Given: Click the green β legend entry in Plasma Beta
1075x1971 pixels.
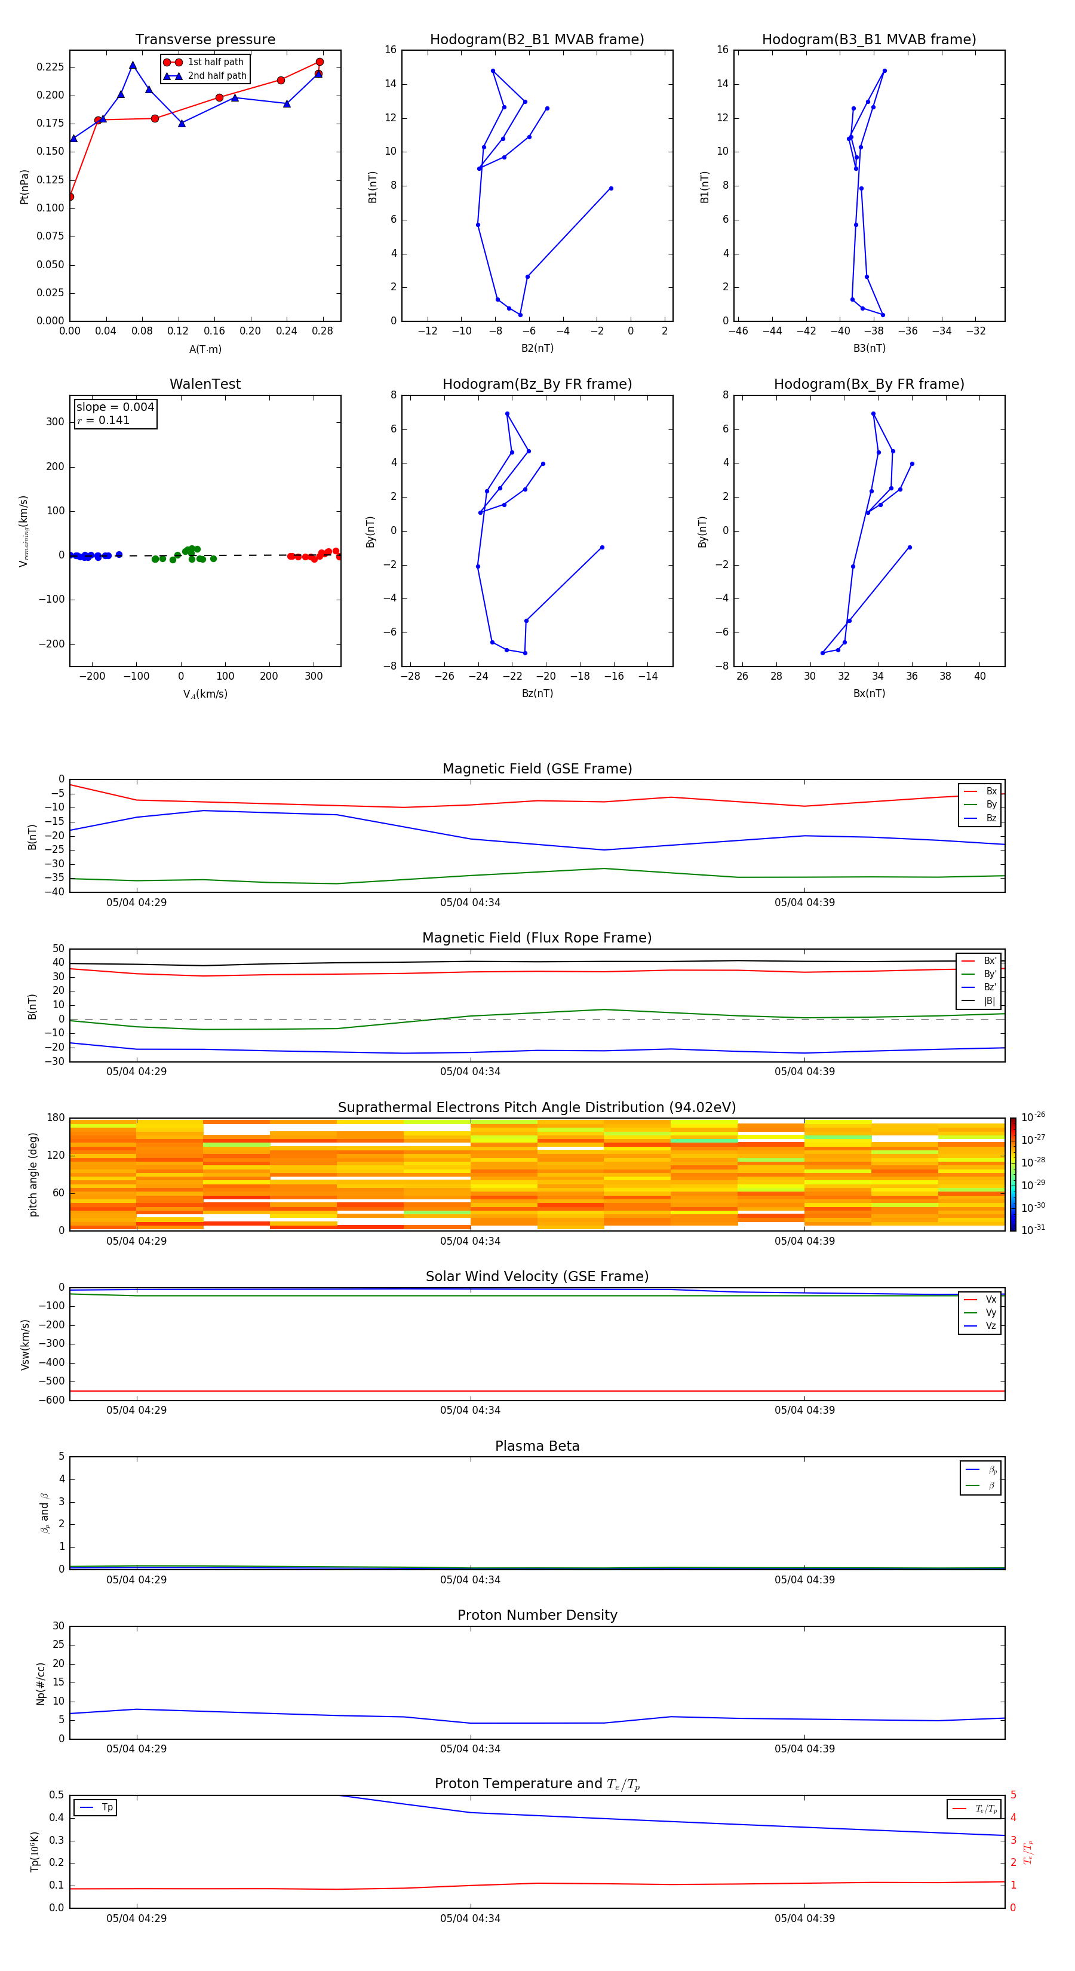Looking at the screenshot, I should pos(981,1485).
